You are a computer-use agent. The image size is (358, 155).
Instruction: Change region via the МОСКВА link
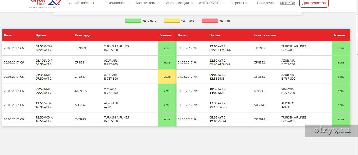288,3
